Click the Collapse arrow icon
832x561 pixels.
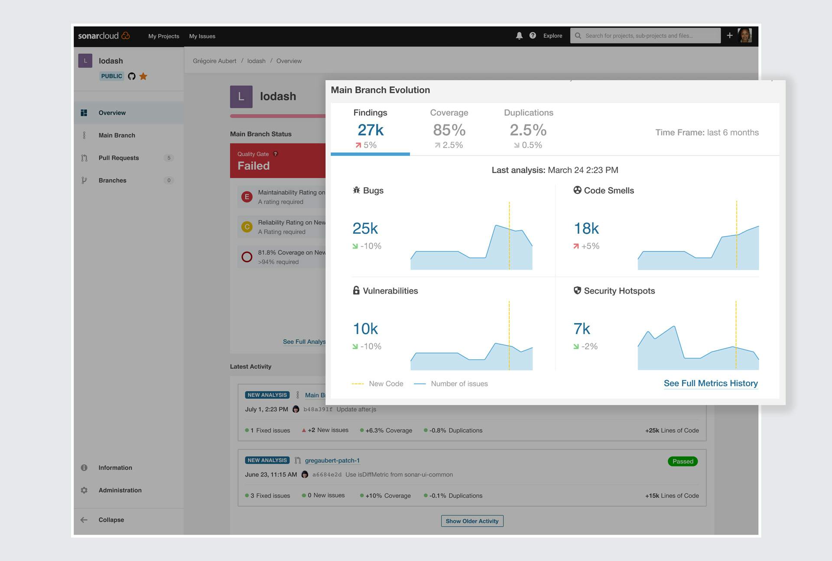coord(84,520)
